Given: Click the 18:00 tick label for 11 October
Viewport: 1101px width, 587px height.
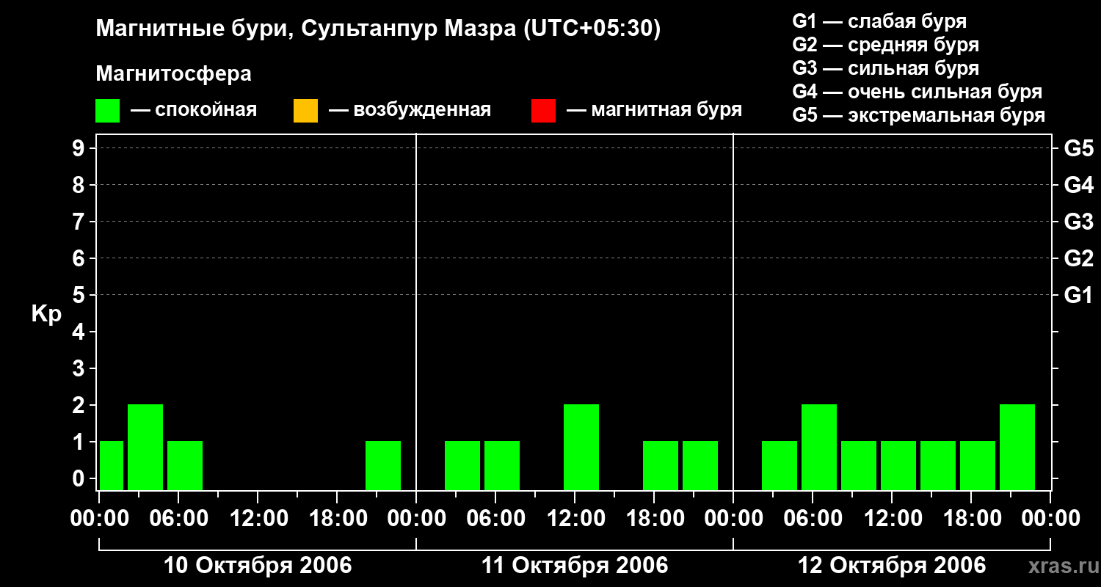Looking at the screenshot, I should 654,519.
